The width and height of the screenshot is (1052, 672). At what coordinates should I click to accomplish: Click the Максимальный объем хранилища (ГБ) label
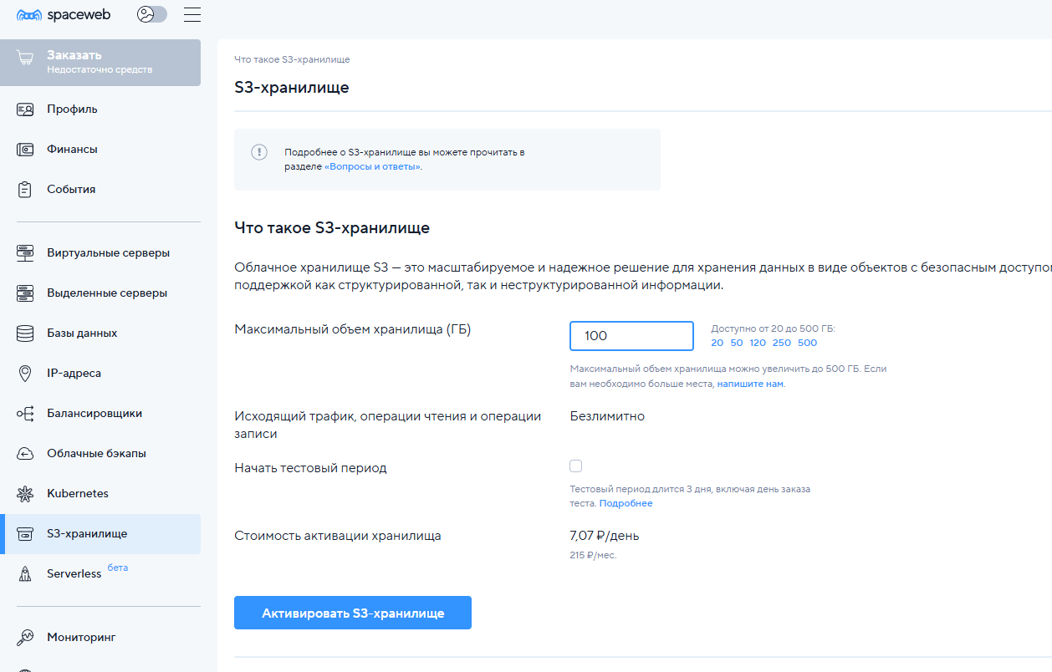tap(353, 329)
